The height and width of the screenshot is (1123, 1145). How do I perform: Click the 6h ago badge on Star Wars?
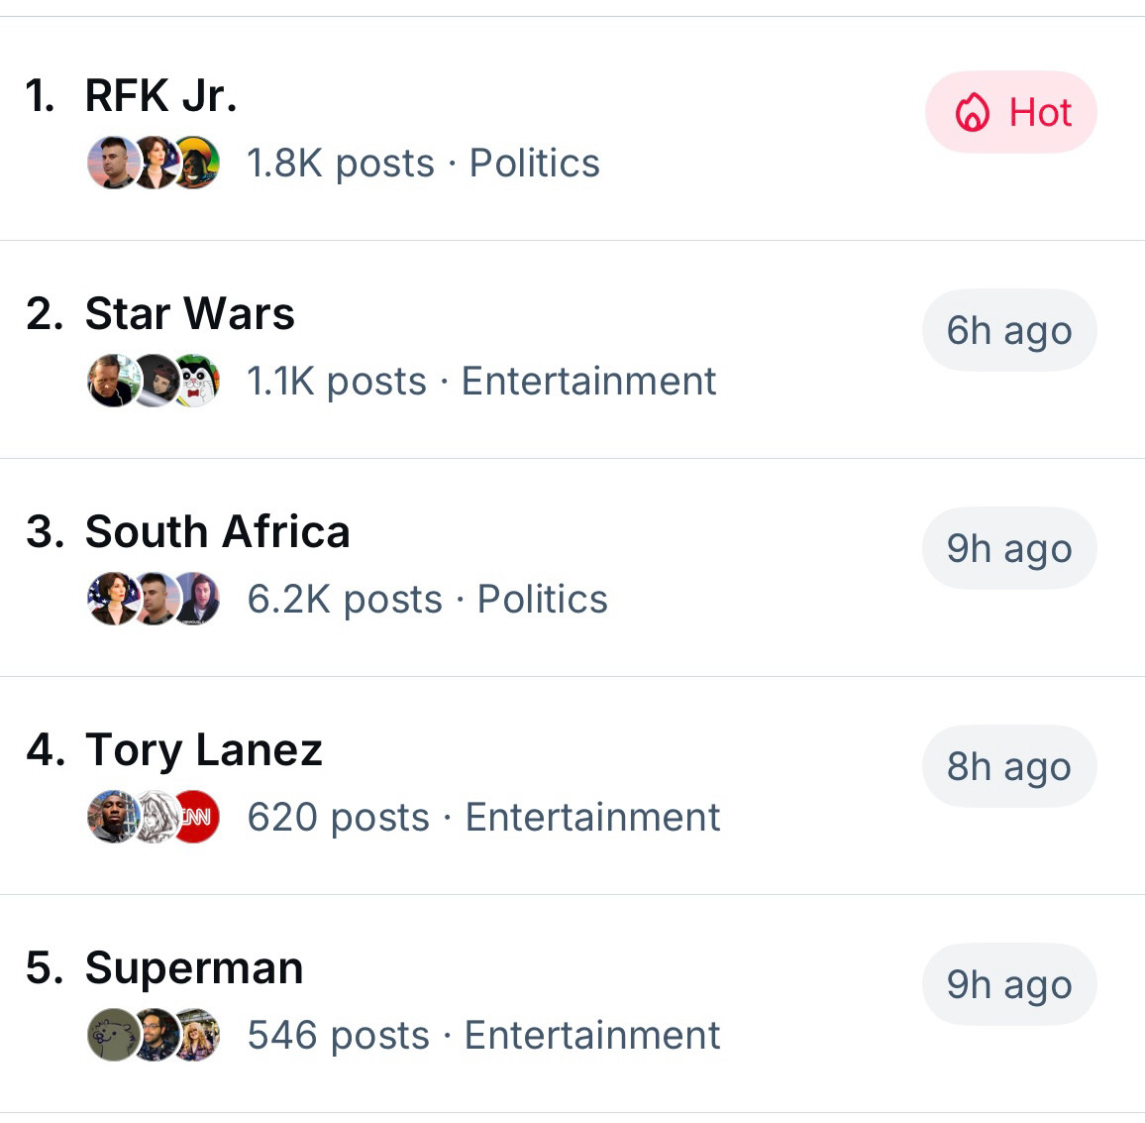(x=1009, y=330)
